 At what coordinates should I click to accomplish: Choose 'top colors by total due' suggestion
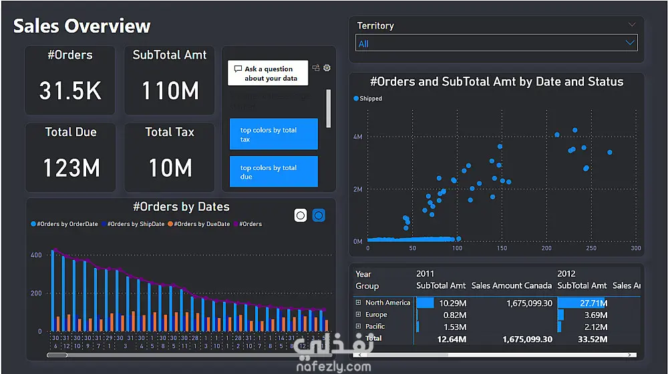click(x=273, y=171)
